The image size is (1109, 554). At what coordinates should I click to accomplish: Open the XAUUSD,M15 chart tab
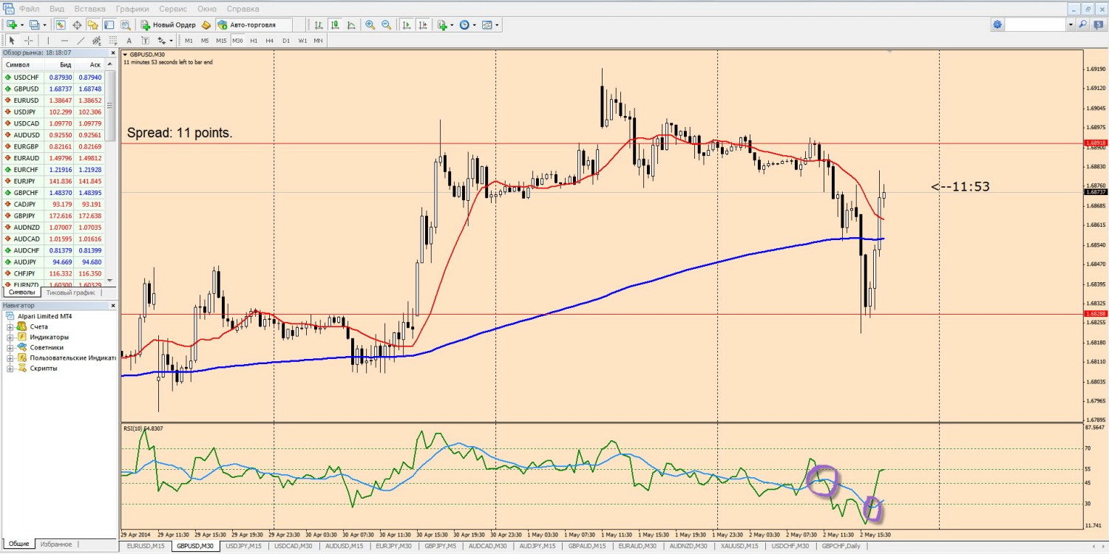[x=740, y=546]
